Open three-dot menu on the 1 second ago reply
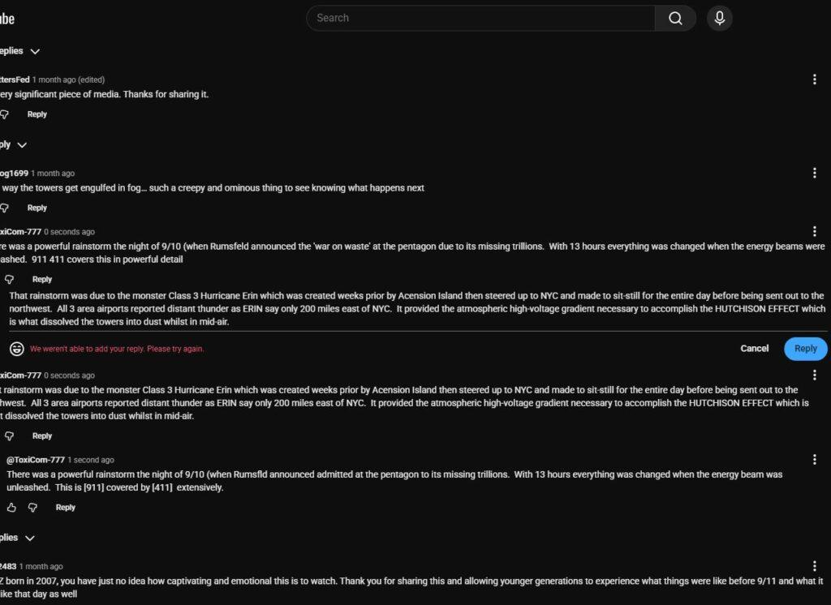Viewport: 831px width, 605px height. 814,460
